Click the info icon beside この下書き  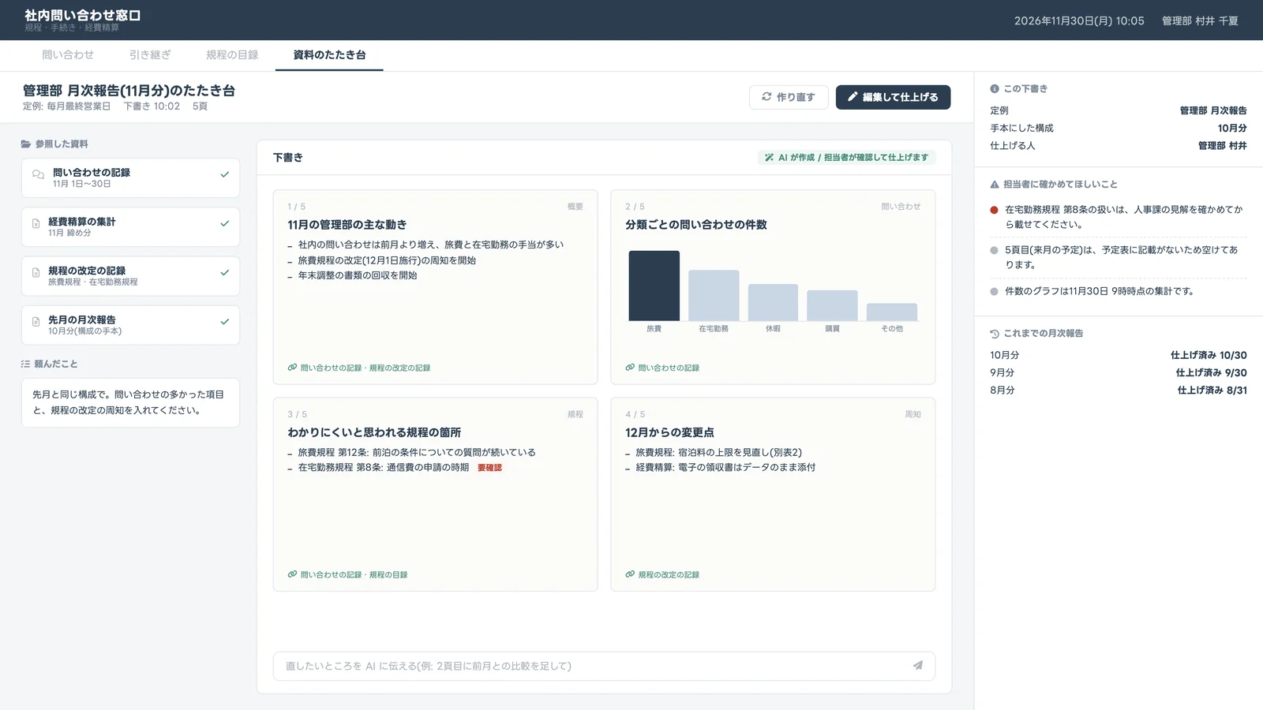(x=995, y=89)
